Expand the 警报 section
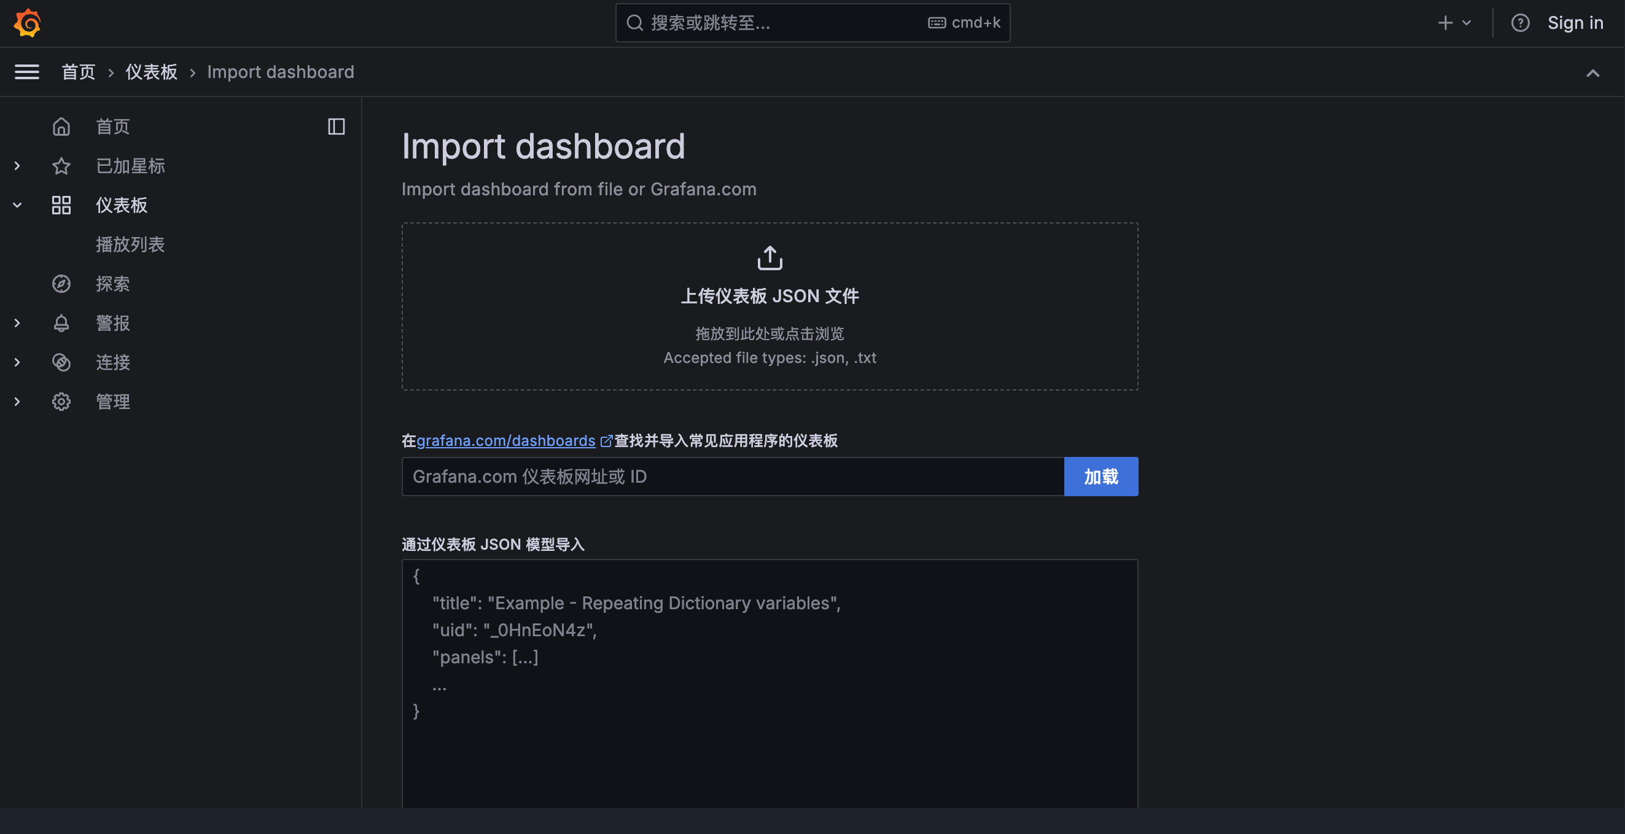Image resolution: width=1625 pixels, height=834 pixels. [17, 323]
